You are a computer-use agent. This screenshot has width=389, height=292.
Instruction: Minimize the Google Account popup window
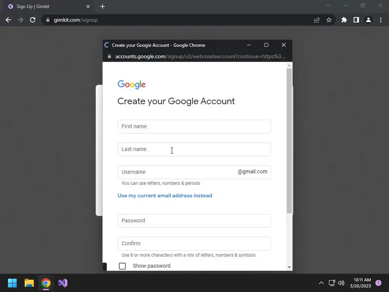coord(249,45)
